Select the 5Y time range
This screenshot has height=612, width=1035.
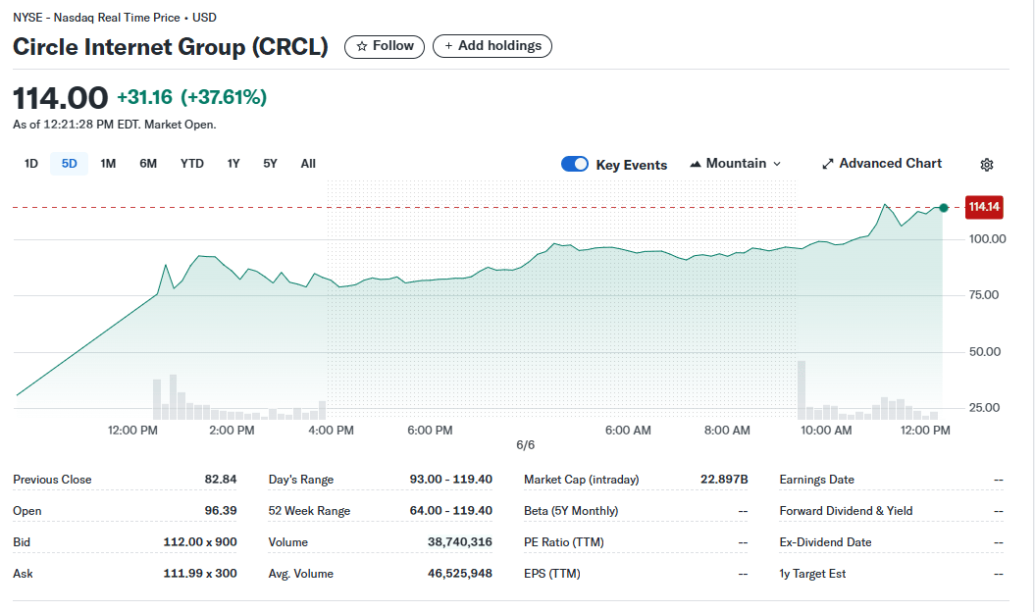click(x=270, y=164)
